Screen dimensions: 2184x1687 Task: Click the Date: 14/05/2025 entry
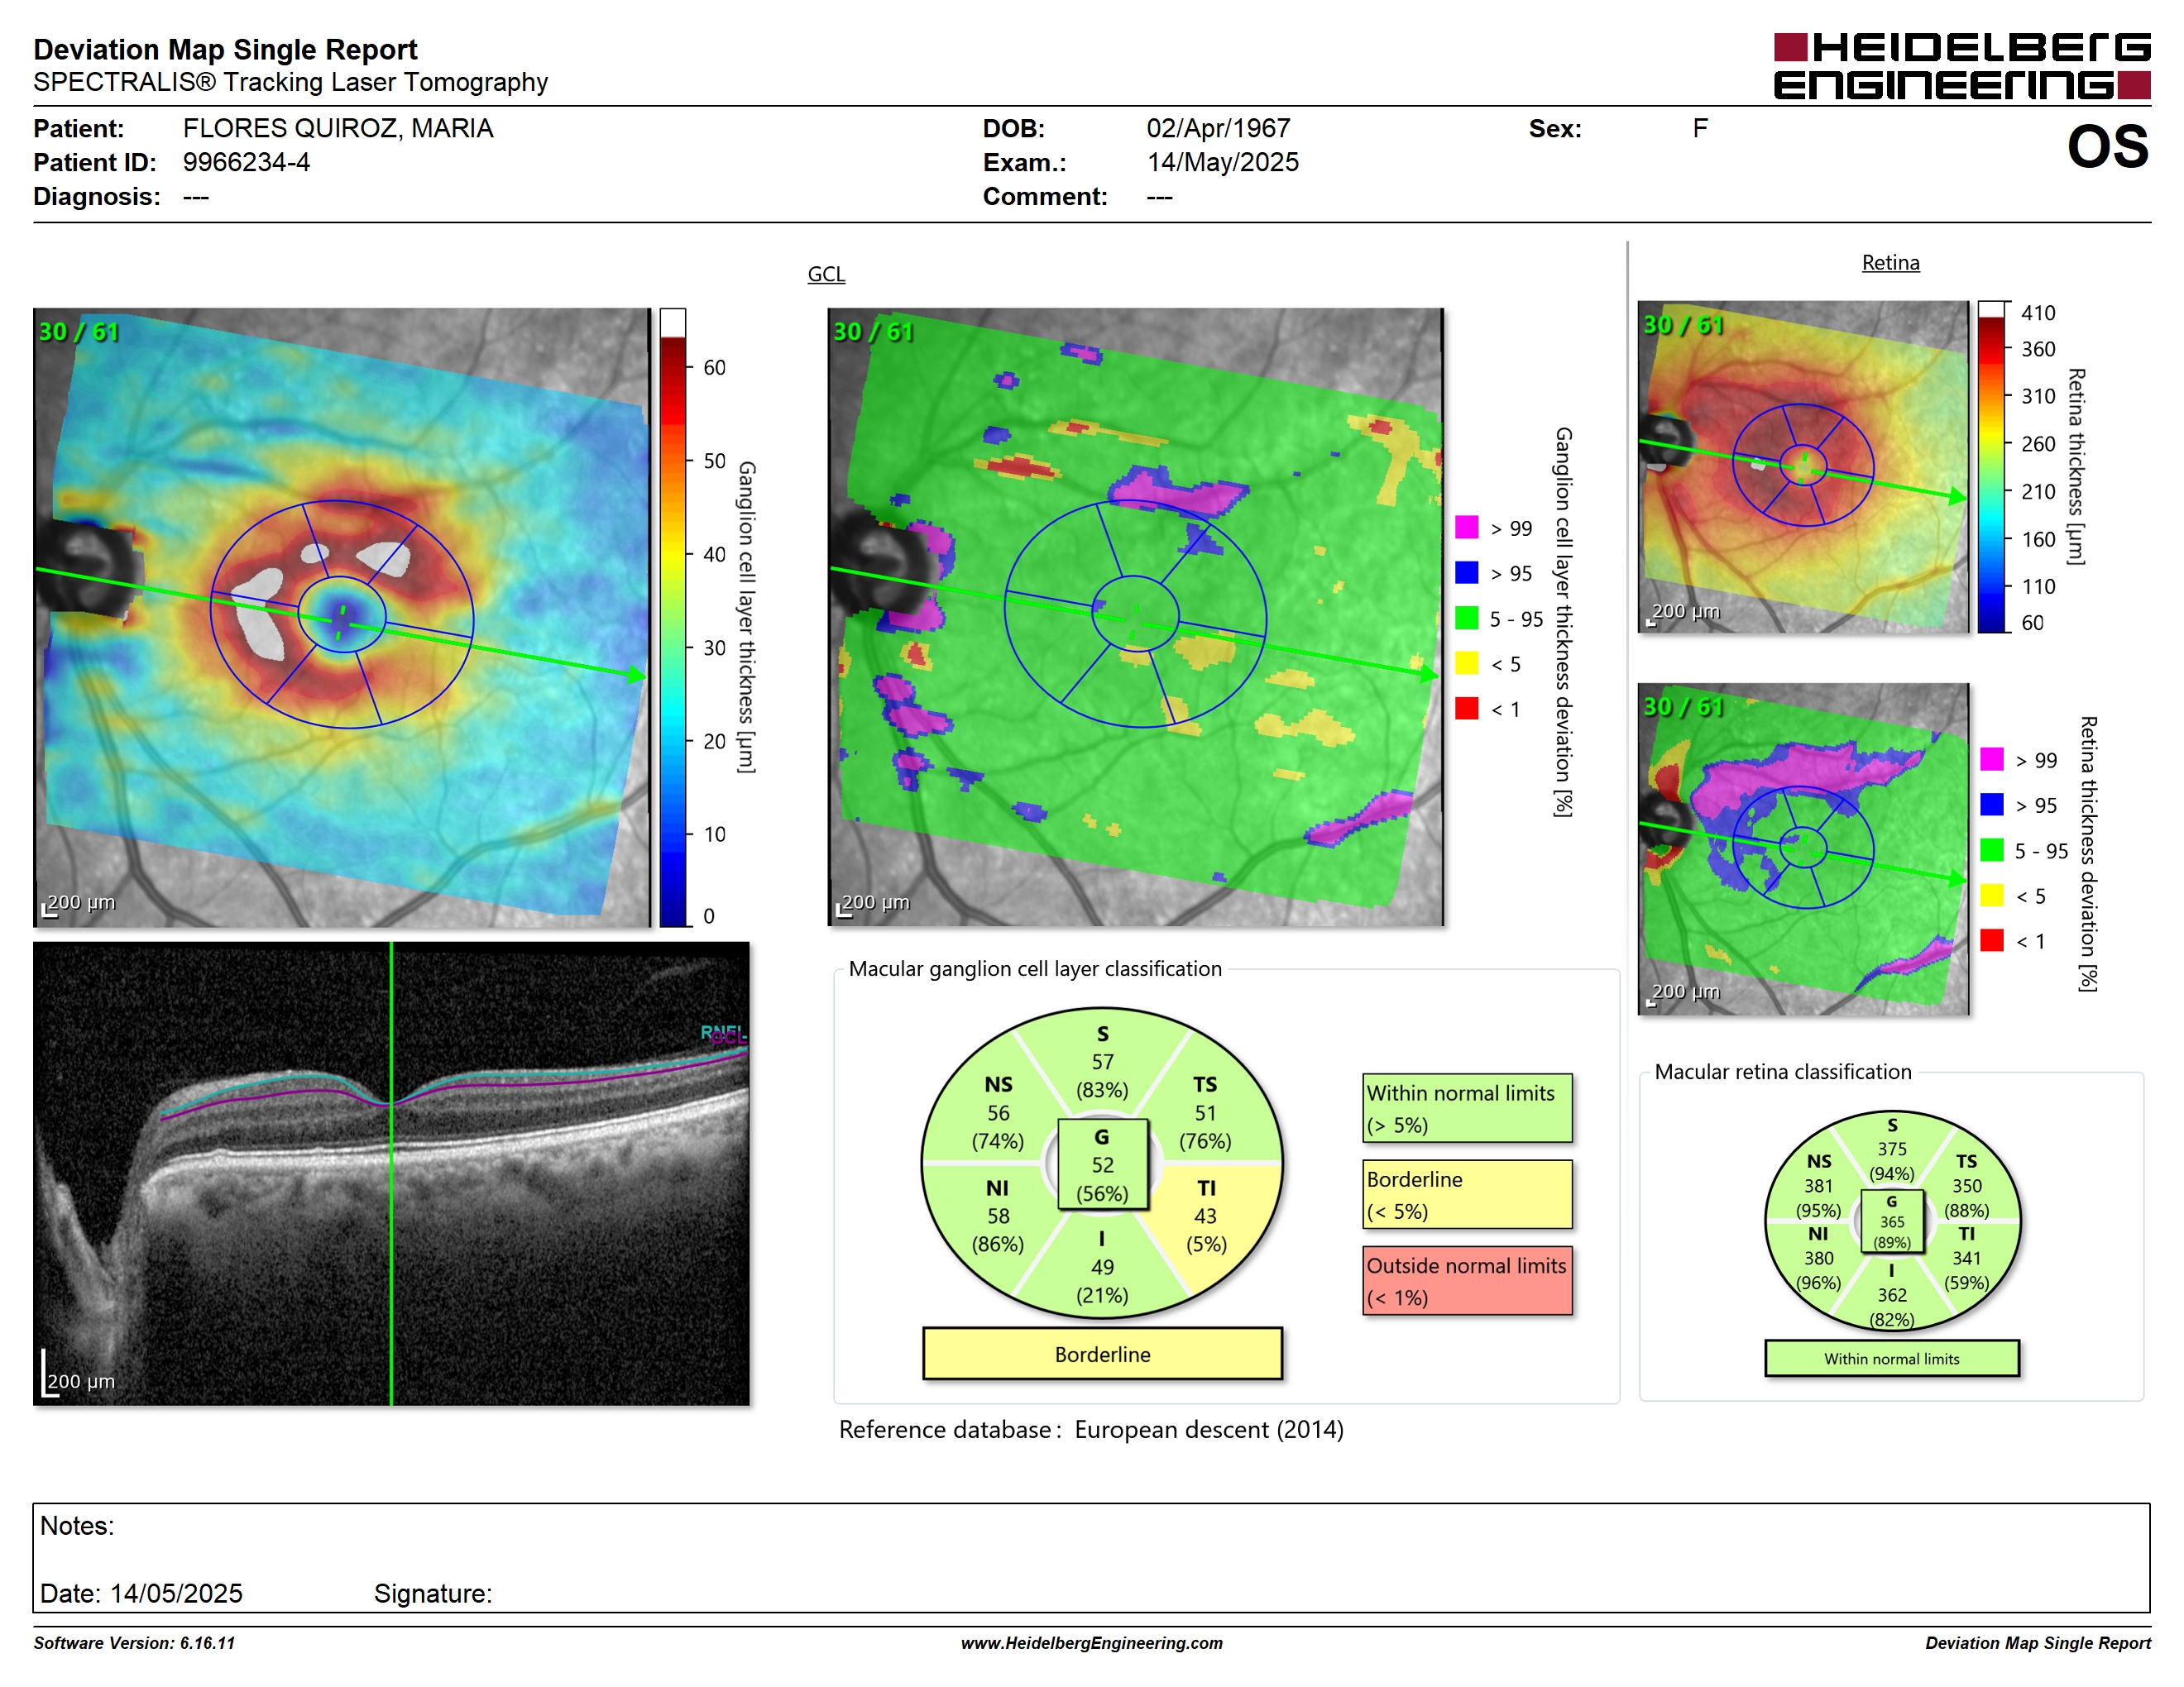coord(141,1593)
